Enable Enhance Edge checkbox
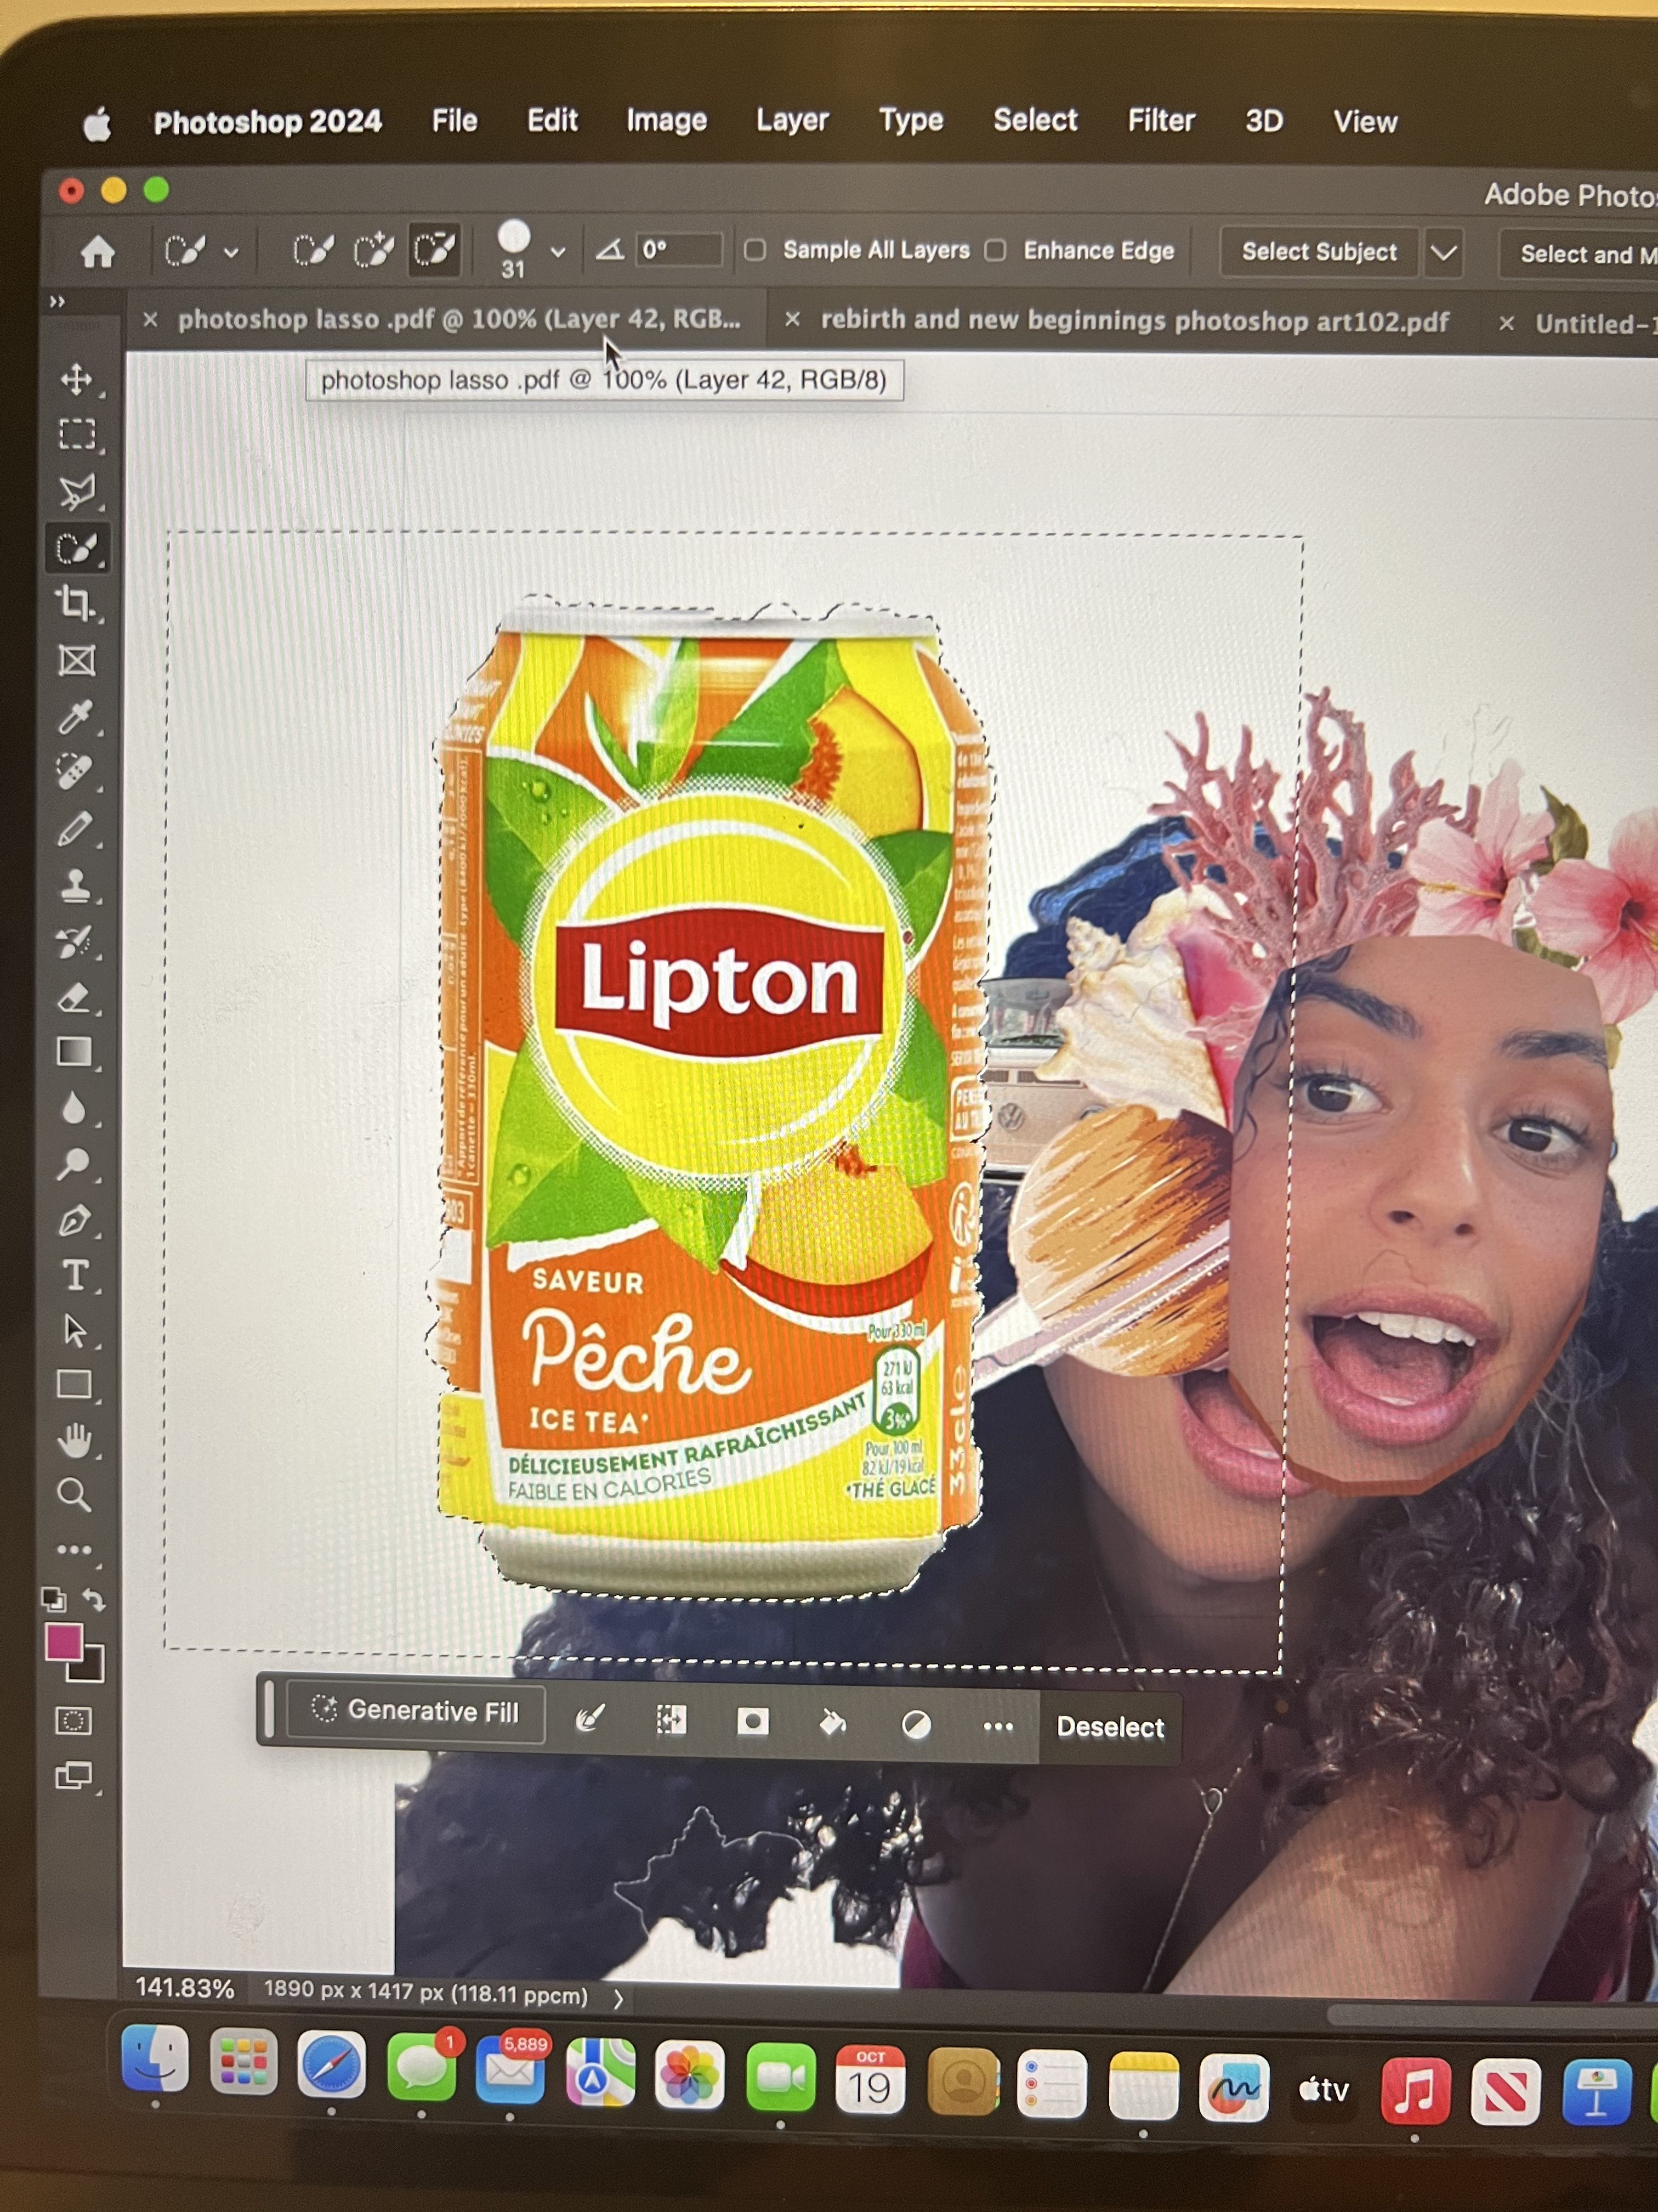This screenshot has height=2212, width=1658. 995,251
